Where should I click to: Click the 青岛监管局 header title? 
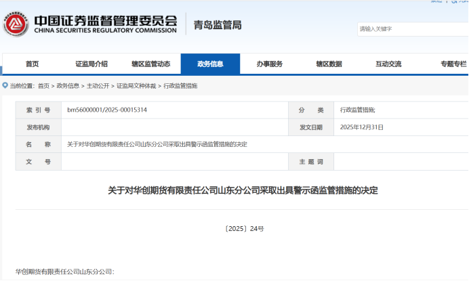click(x=217, y=25)
